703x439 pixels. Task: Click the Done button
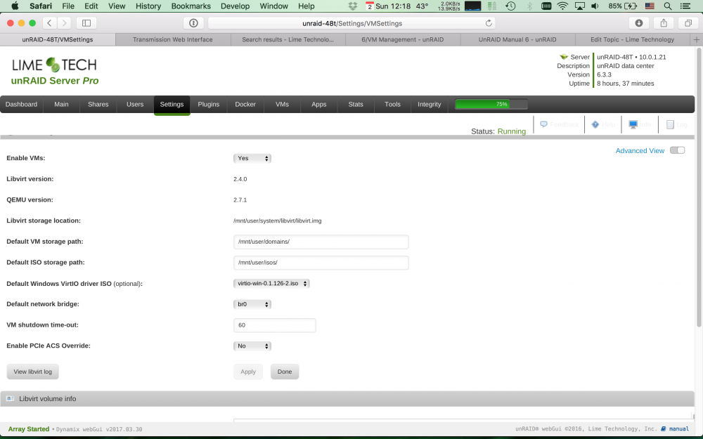click(284, 372)
